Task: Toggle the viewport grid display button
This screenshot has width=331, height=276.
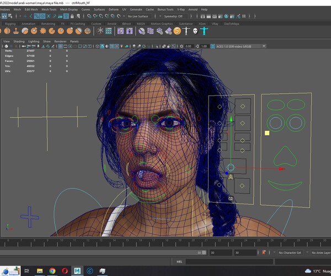Action: coord(60,46)
